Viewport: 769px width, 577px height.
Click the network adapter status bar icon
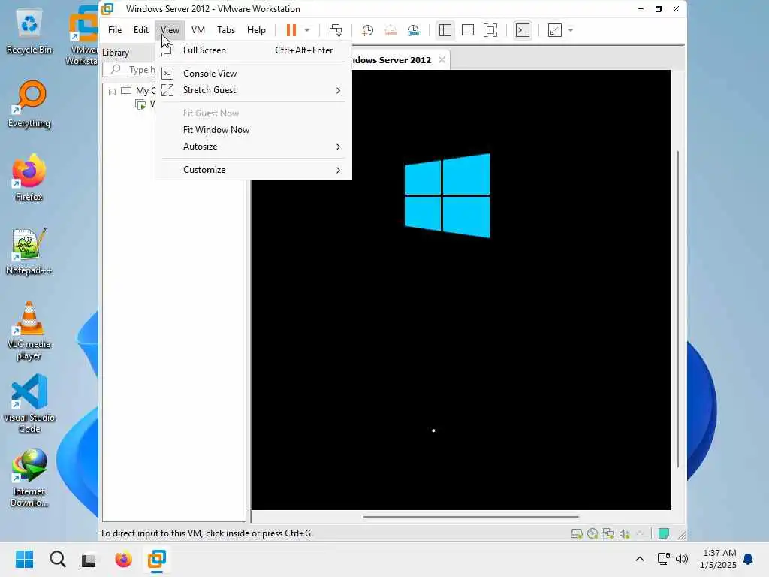[x=608, y=534]
